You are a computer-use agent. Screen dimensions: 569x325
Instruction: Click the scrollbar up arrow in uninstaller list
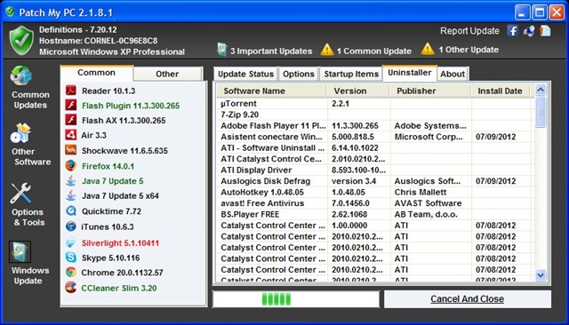pos(541,90)
